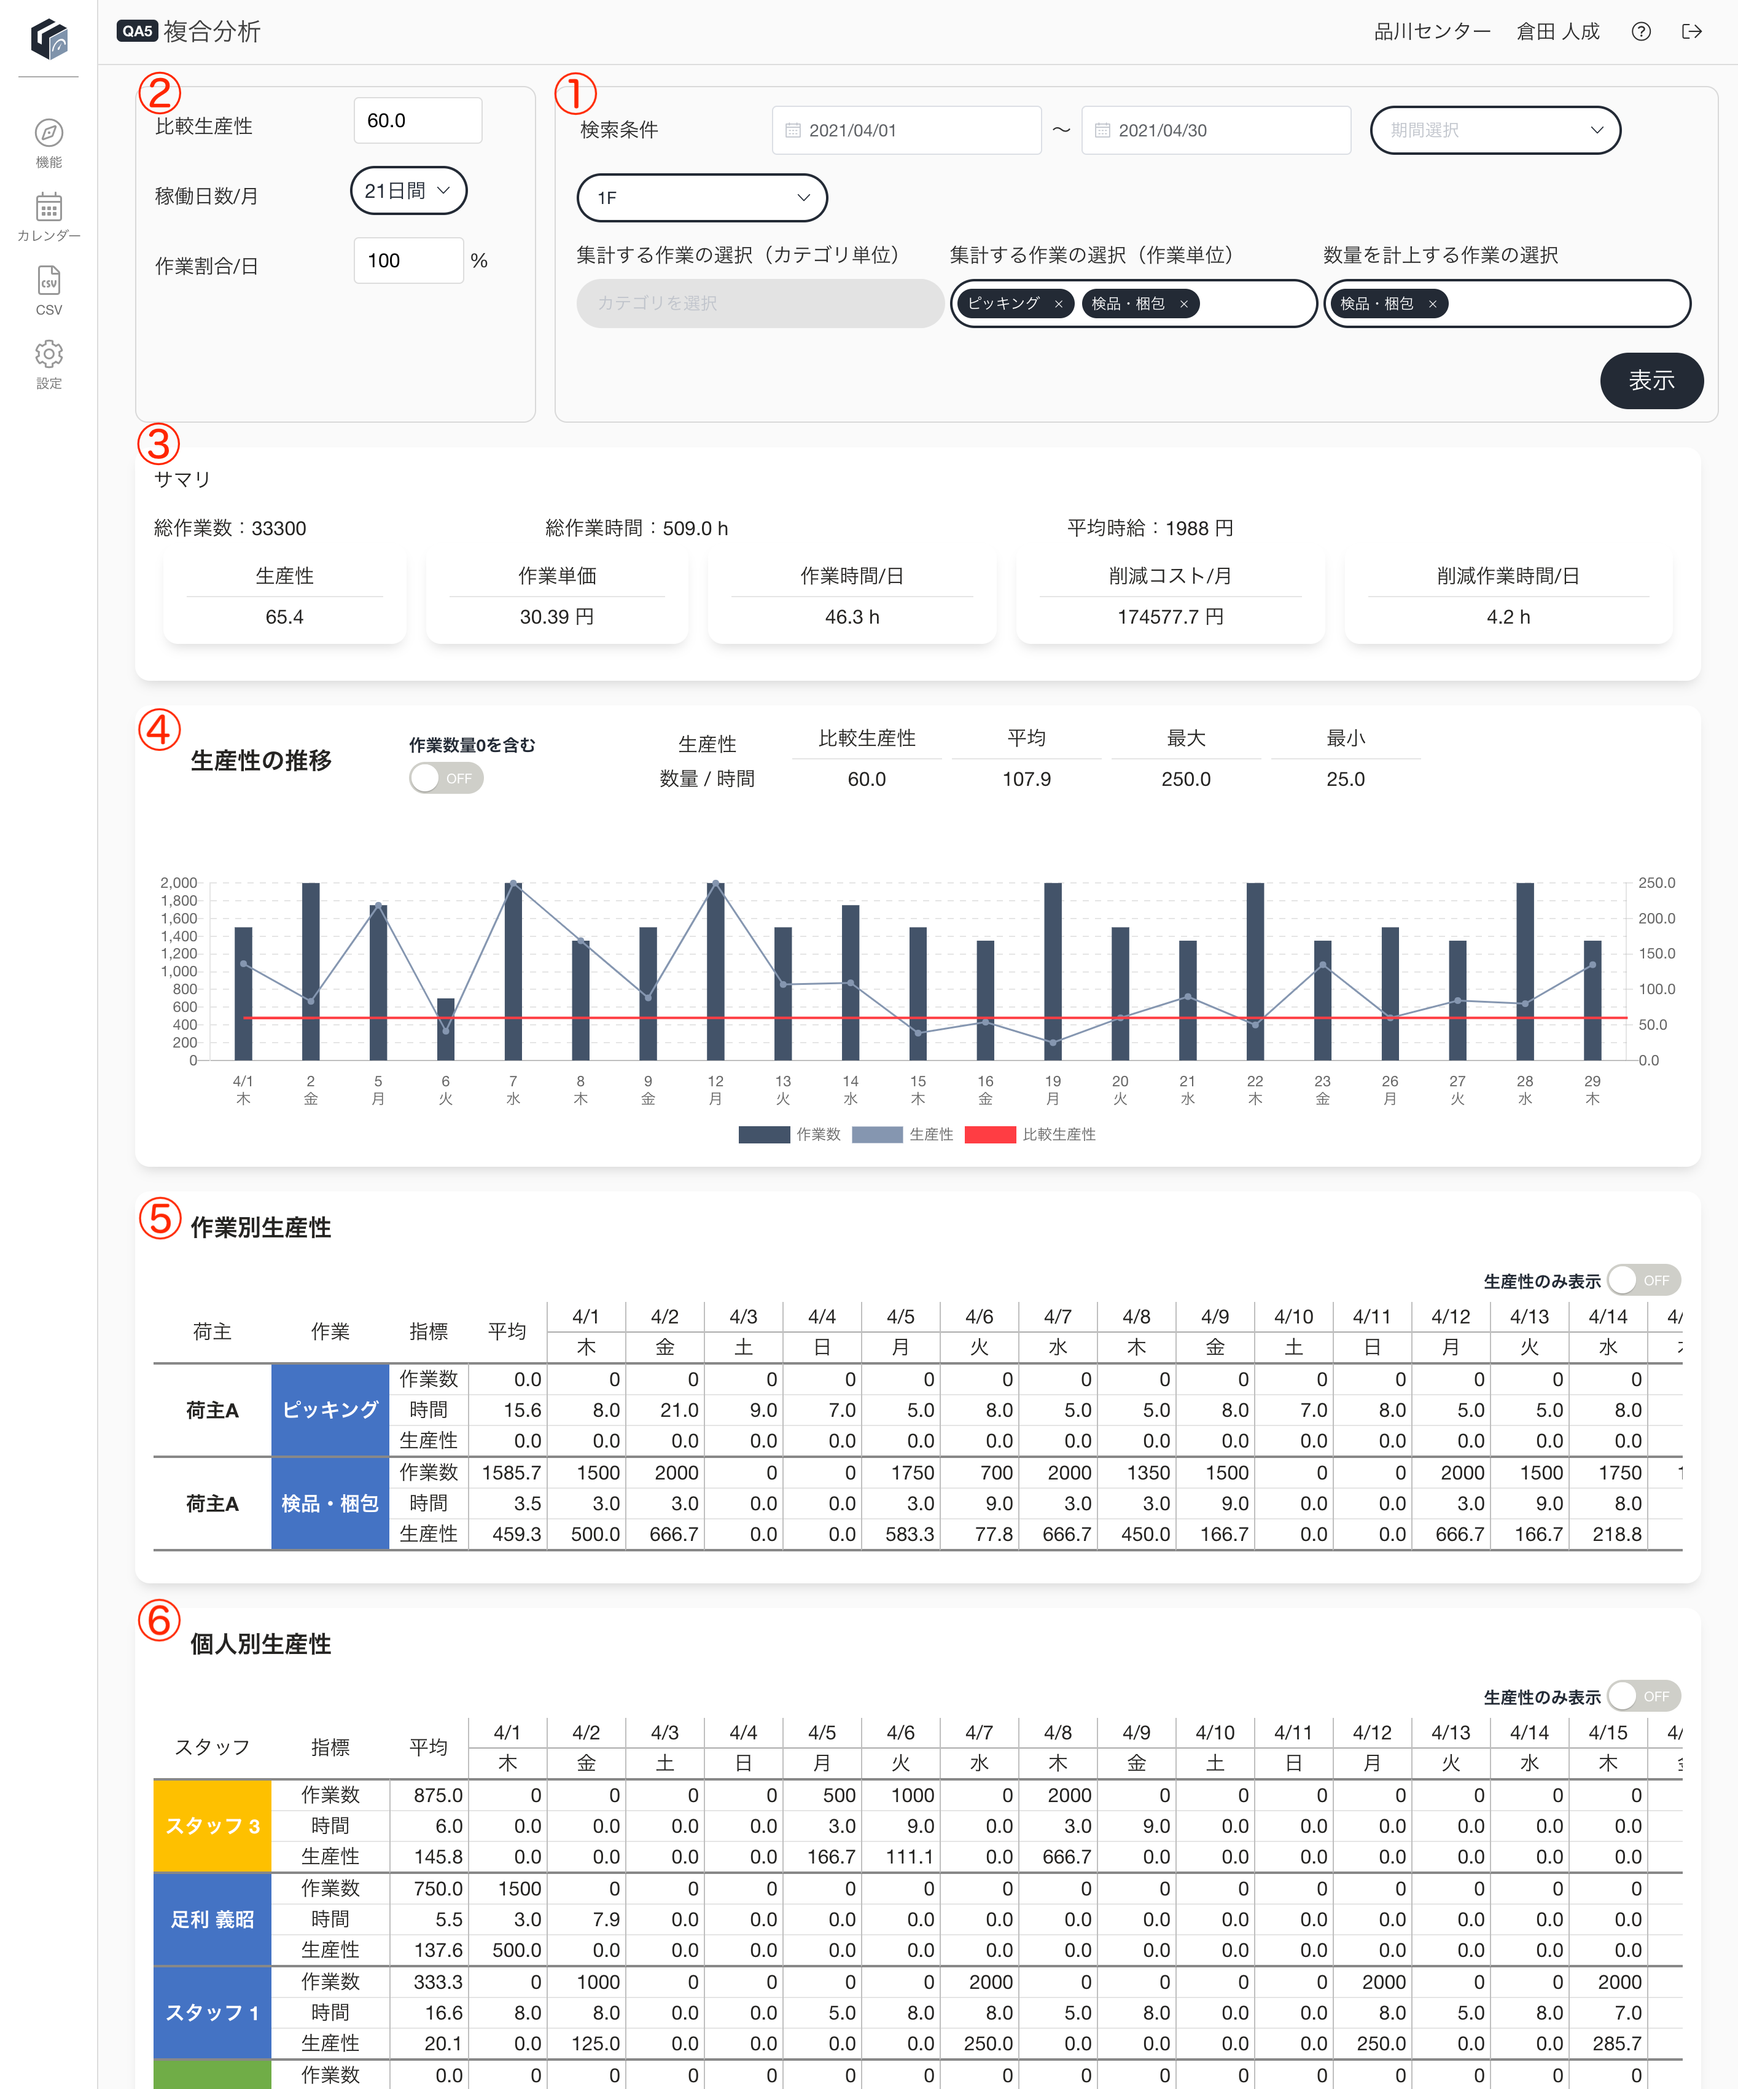Click the 足利 義昭 row header
Screen dimensions: 1738x2089
(212, 1919)
